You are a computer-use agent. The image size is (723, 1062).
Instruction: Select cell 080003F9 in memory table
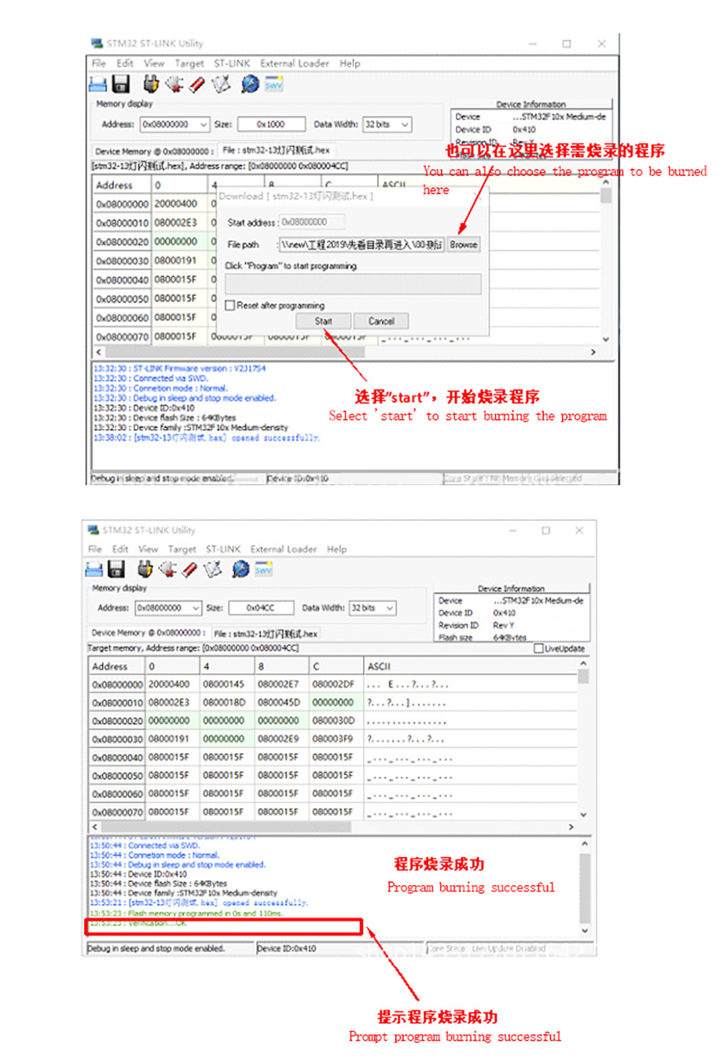point(333,739)
